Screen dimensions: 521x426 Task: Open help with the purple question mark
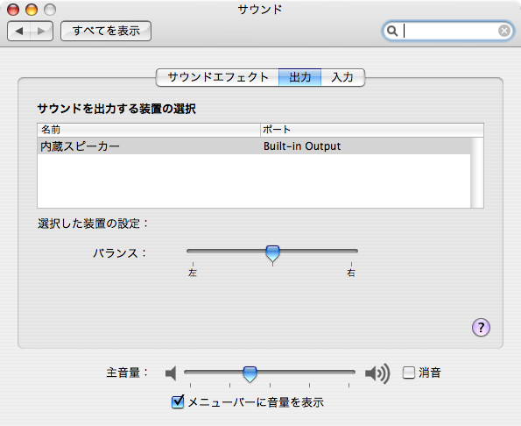pos(481,328)
